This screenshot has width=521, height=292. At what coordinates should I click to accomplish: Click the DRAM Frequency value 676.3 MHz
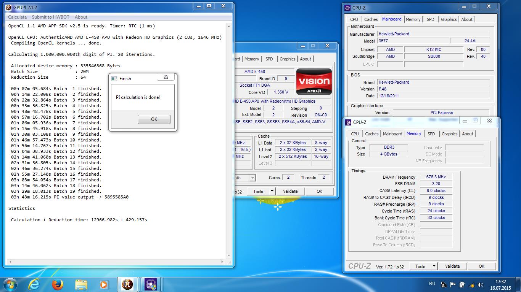(x=436, y=177)
